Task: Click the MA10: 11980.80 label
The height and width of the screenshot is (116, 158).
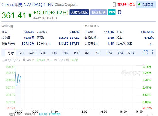Action: click(50, 114)
